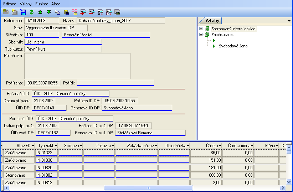Open the Částka column dropdown
Viewport: 293px width, 192px height.
pos(220,146)
